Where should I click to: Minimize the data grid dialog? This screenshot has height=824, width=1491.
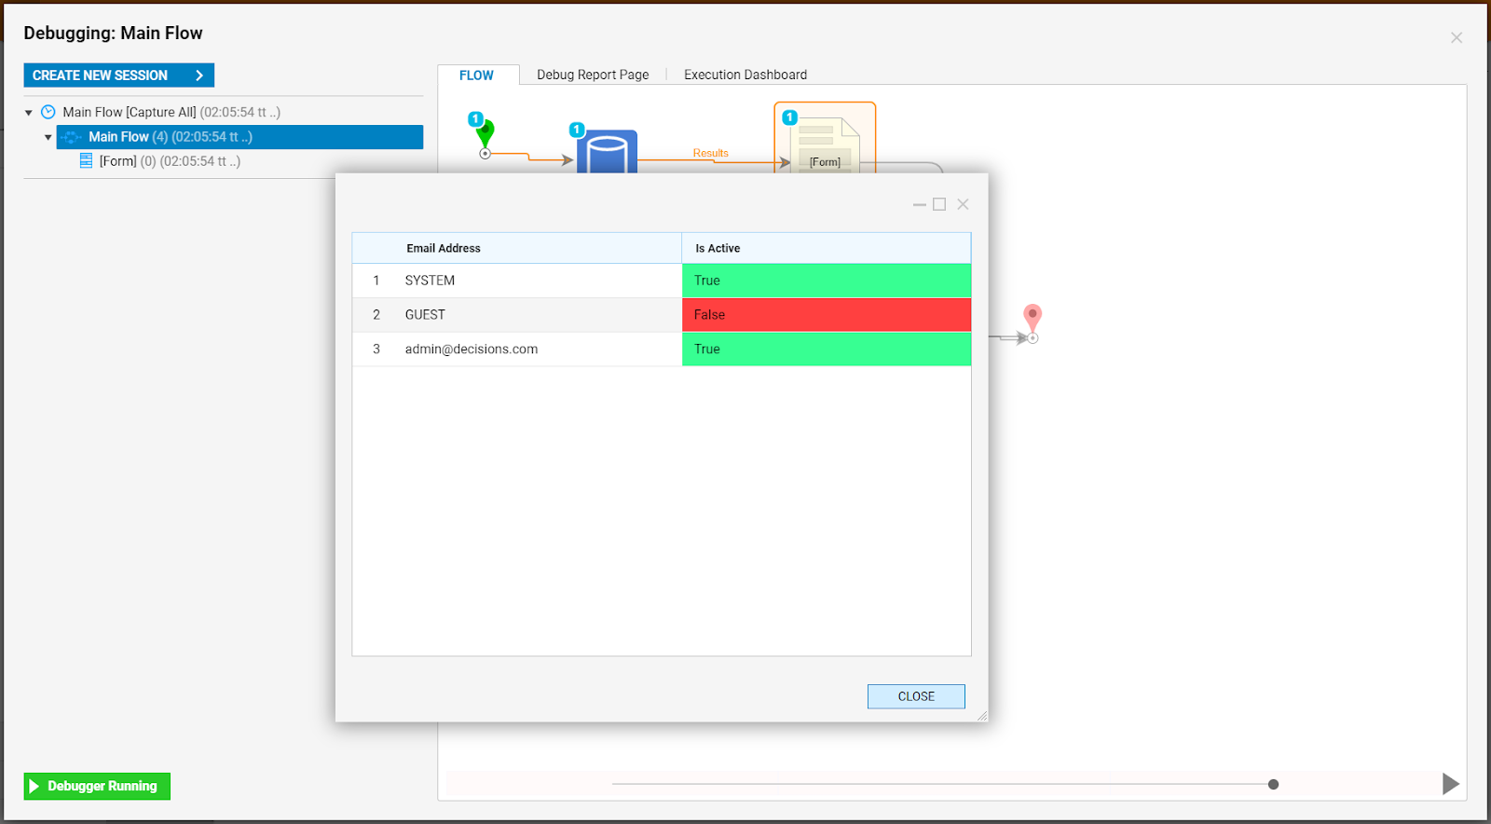point(920,204)
